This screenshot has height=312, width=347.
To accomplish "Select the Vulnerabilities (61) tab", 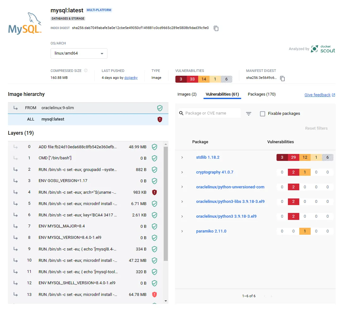I will pyautogui.click(x=222, y=94).
